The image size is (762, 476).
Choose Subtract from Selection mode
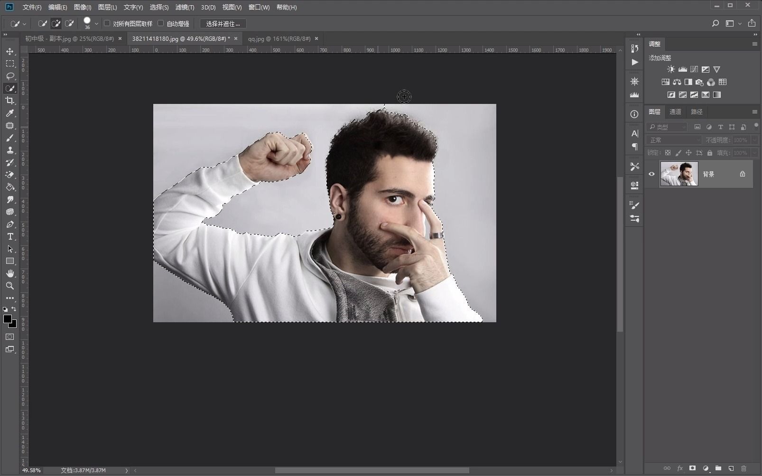[69, 23]
